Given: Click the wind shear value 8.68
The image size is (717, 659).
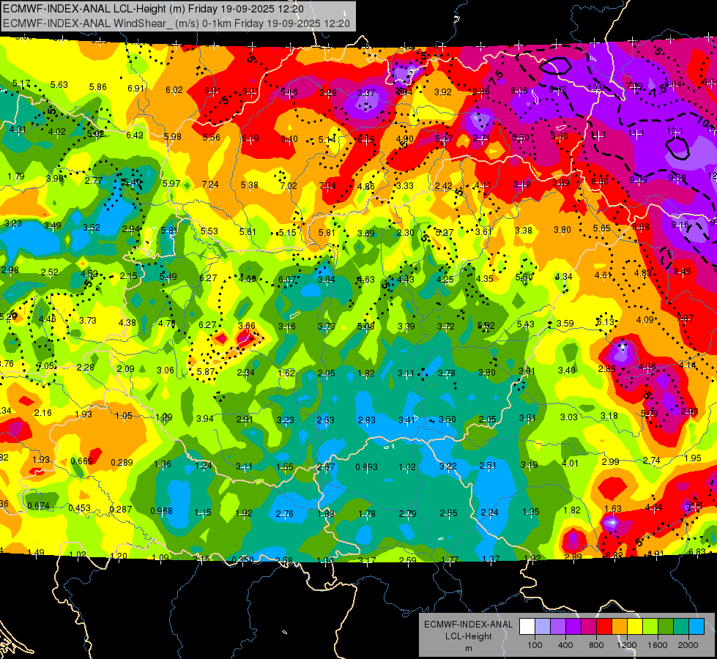Looking at the screenshot, I should tap(641, 226).
